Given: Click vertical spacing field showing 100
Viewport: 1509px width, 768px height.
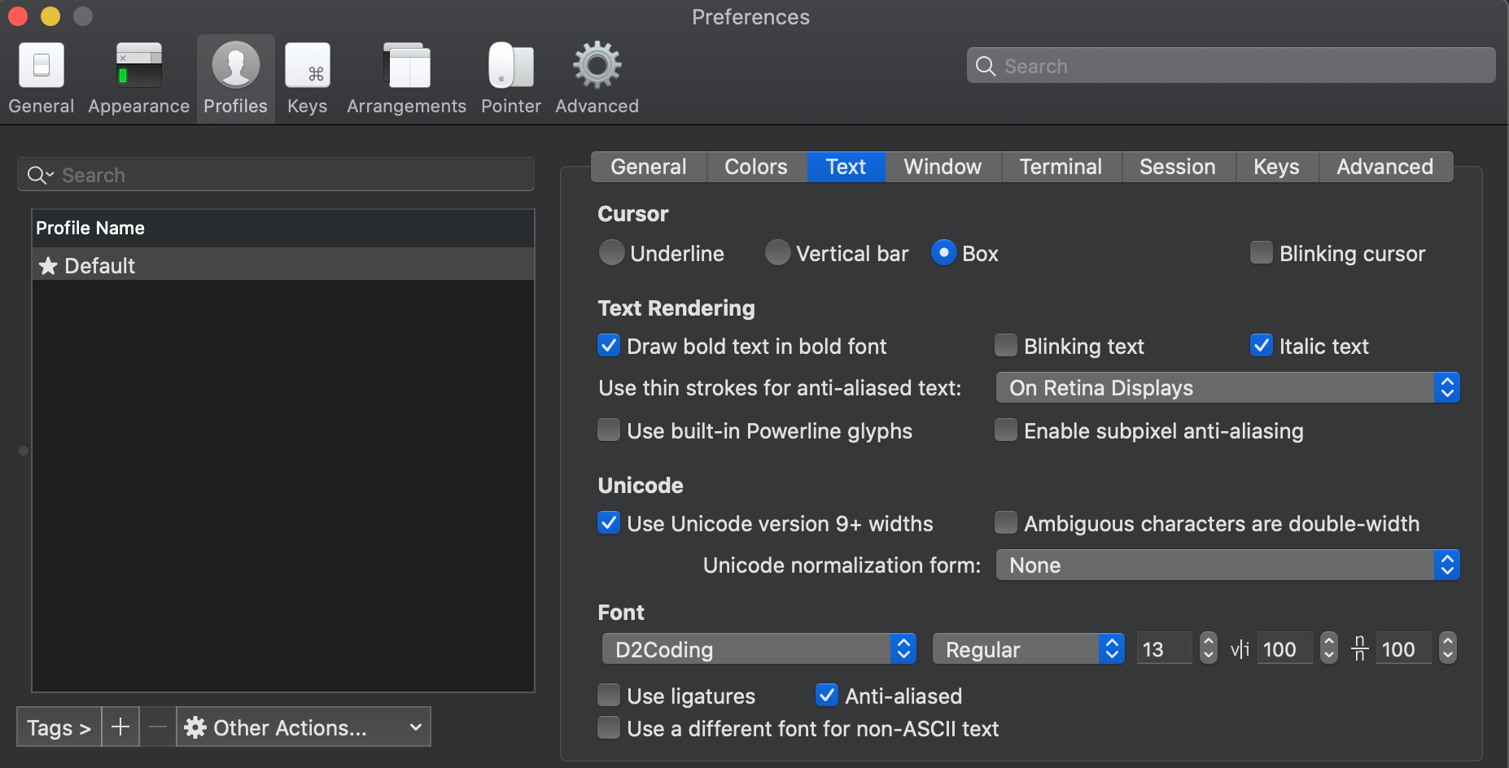Looking at the screenshot, I should click(1404, 649).
